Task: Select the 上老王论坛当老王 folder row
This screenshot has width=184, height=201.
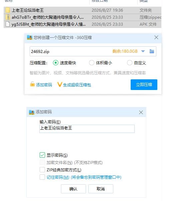Action: (82, 10)
